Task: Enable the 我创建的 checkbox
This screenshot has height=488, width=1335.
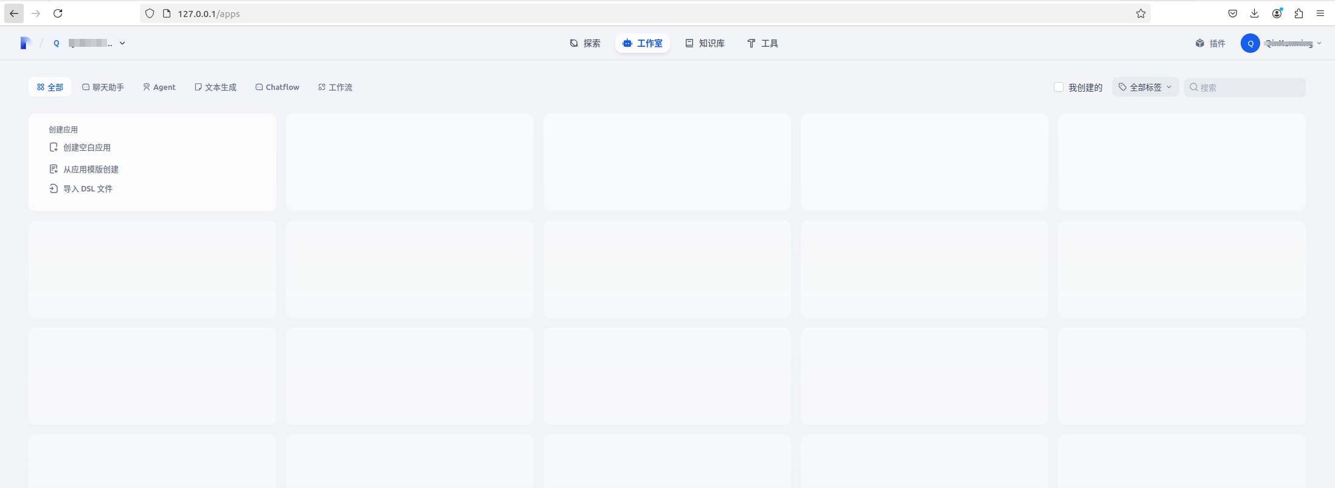Action: tap(1059, 87)
